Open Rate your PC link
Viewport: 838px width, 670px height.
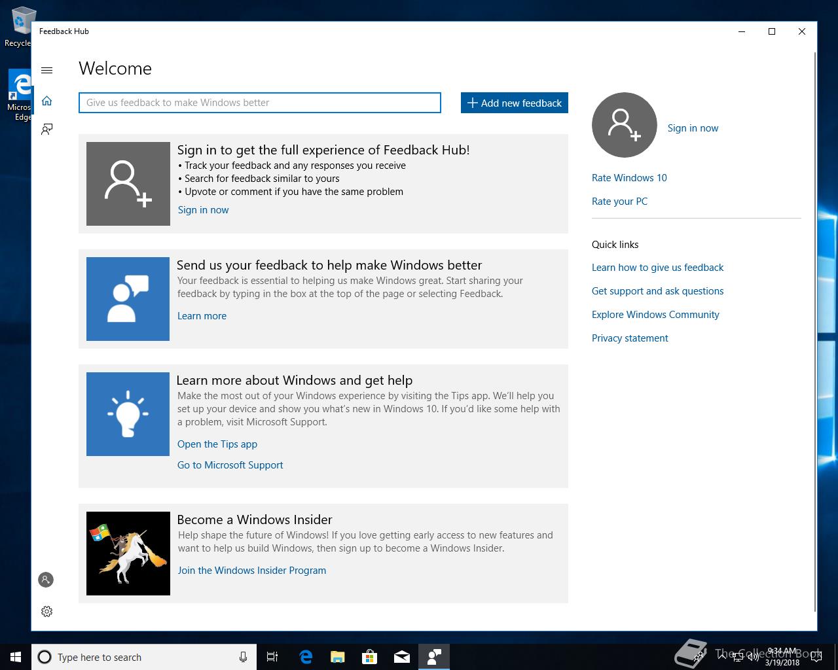tap(619, 202)
